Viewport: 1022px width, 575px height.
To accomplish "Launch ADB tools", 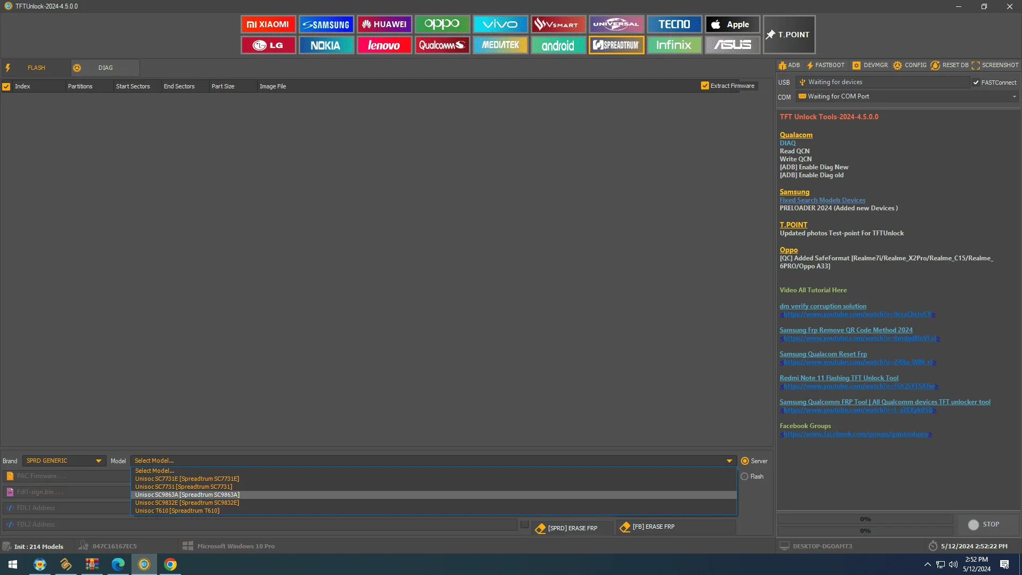I will click(789, 65).
